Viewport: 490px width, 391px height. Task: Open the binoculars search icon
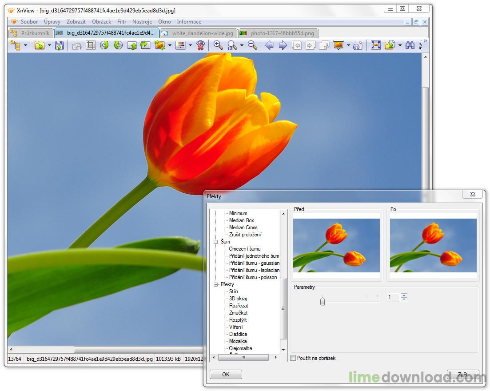410,45
